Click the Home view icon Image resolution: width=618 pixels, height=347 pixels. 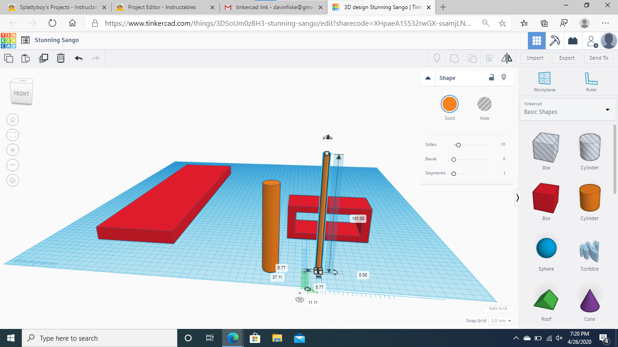[x=13, y=120]
